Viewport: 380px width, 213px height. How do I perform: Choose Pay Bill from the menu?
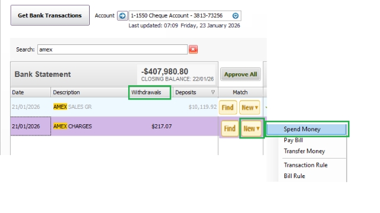[293, 140]
